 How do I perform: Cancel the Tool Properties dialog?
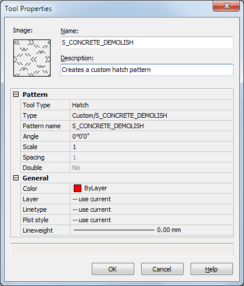coord(162,269)
